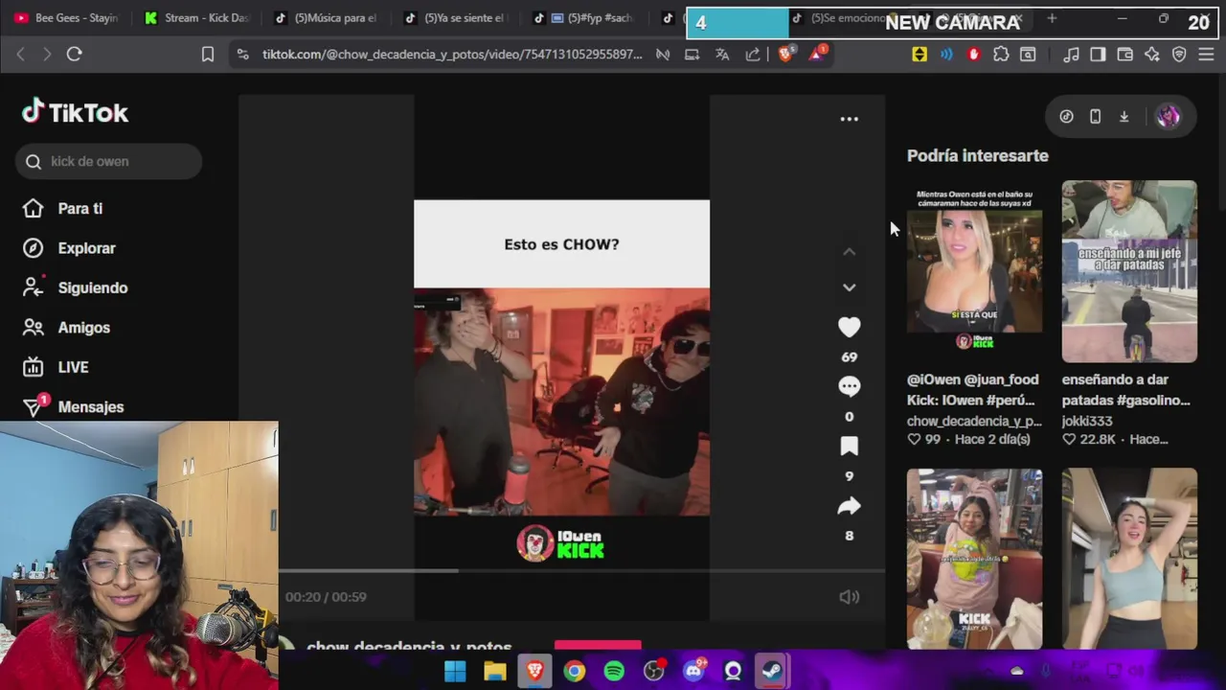Switch to the '(5)Ya se siente el' tab
The height and width of the screenshot is (690, 1226).
[457, 18]
